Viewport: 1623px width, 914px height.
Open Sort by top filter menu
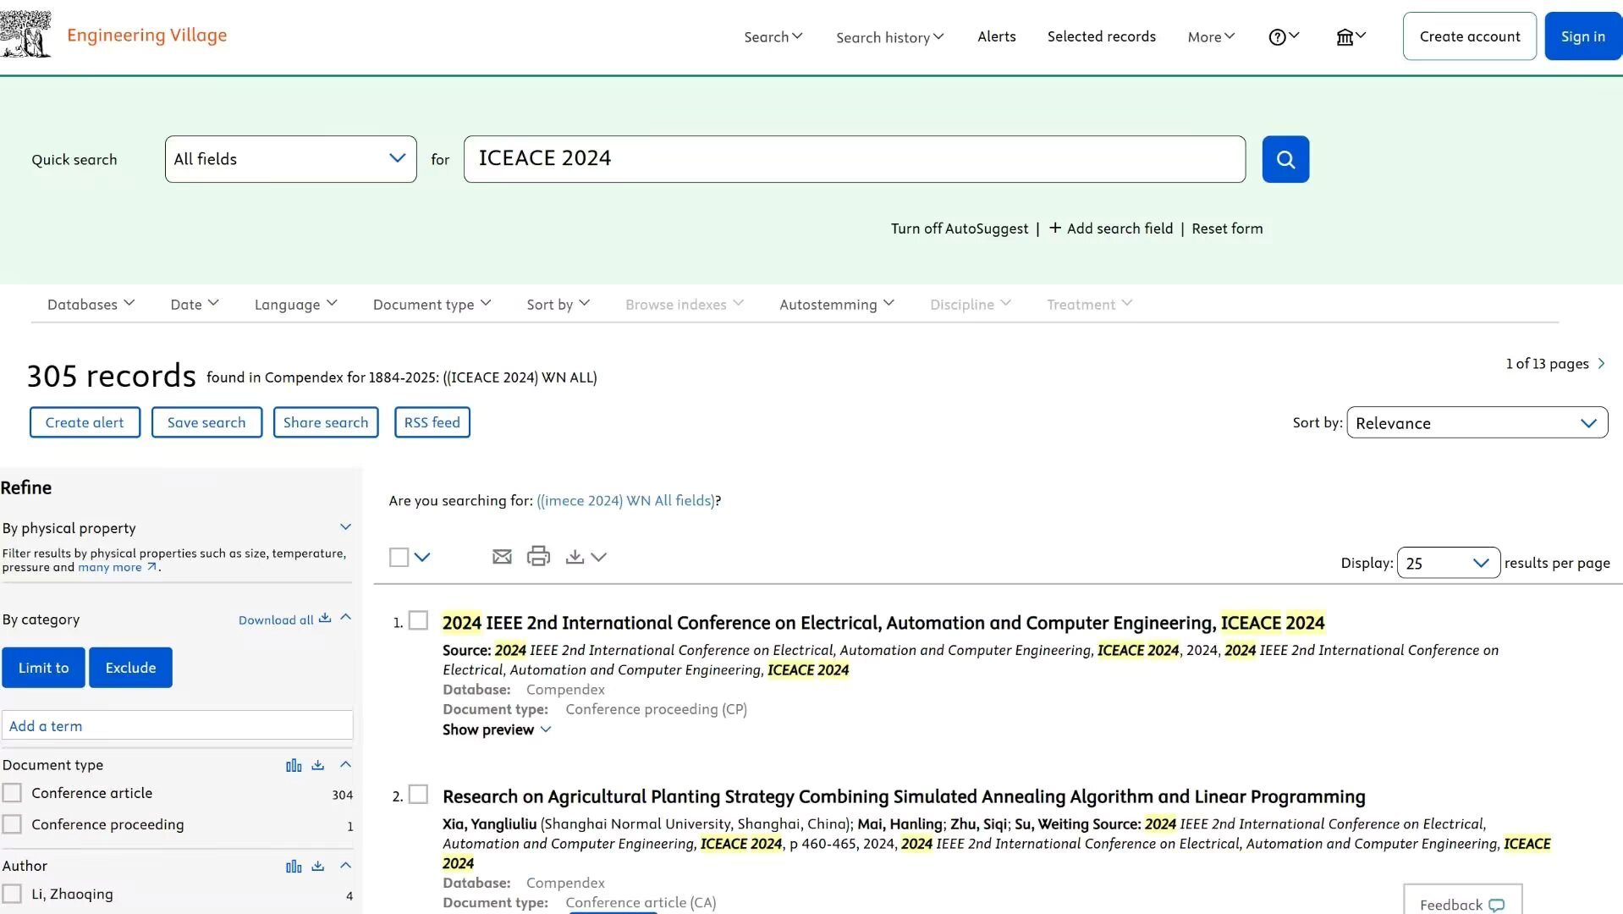pos(558,304)
